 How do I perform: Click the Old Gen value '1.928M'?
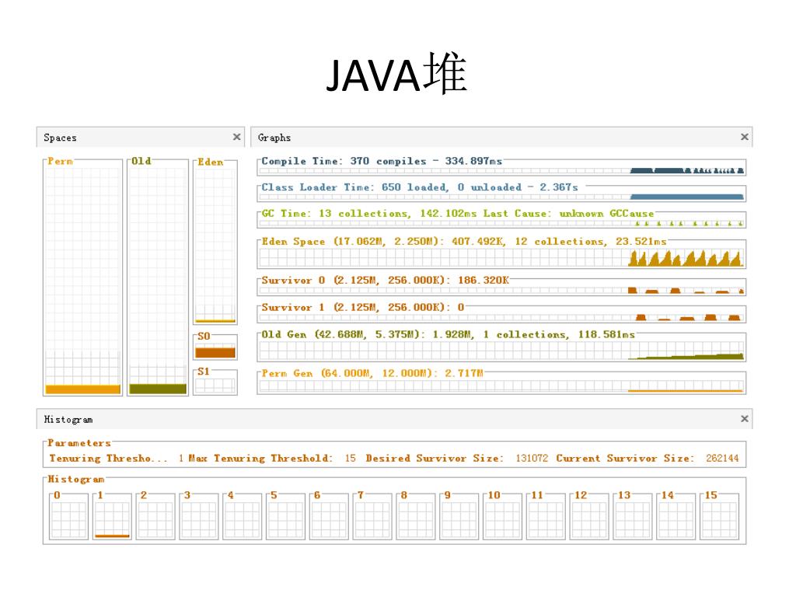454,334
